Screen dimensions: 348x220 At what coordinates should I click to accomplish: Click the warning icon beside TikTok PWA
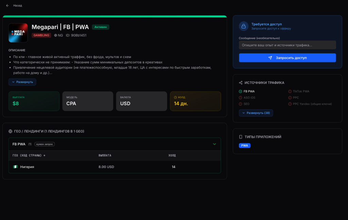[290, 91]
